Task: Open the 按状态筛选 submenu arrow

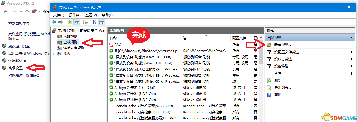Action: (x=352, y=59)
